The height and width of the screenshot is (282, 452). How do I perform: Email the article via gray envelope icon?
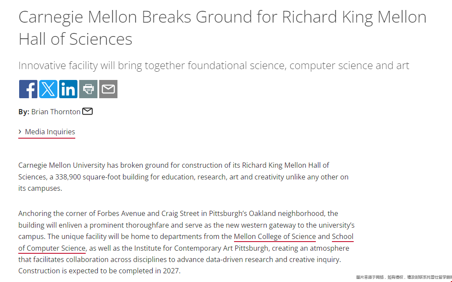tap(108, 89)
